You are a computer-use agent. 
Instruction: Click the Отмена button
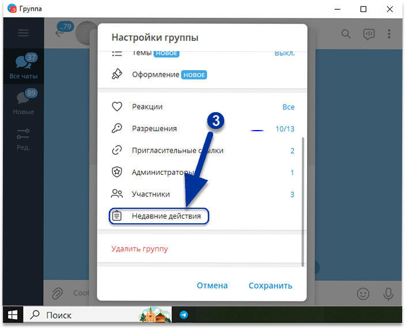212,285
